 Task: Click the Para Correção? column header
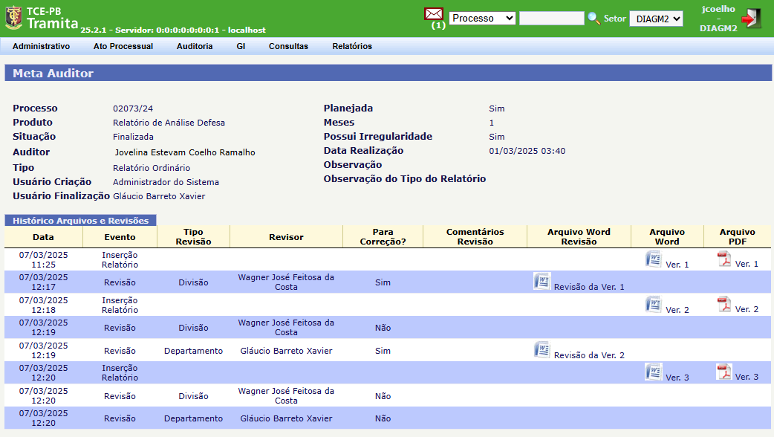click(x=383, y=236)
